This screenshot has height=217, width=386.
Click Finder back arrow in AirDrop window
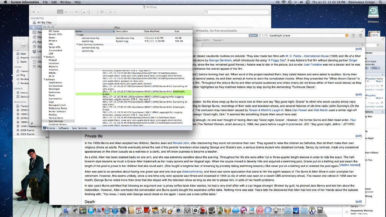pyautogui.click(x=34, y=12)
